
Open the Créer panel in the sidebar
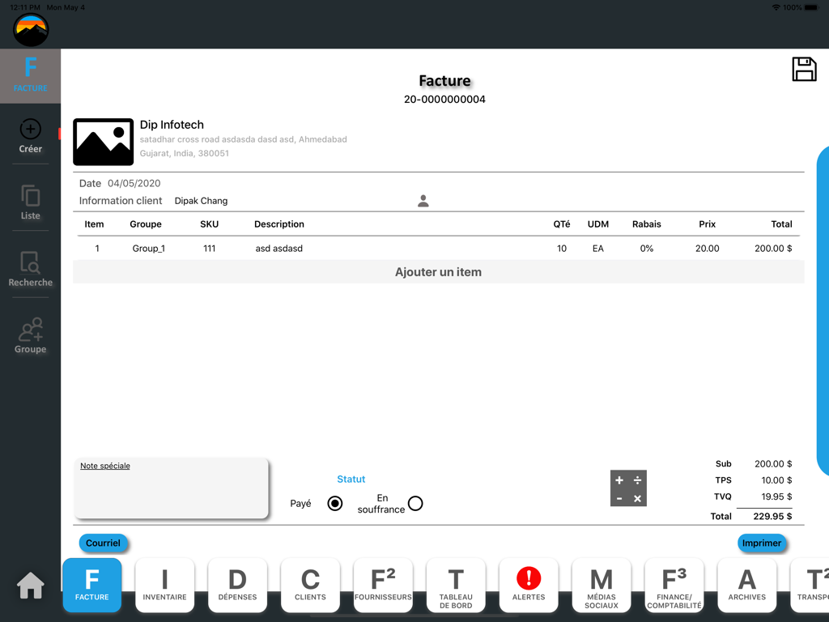(30, 136)
